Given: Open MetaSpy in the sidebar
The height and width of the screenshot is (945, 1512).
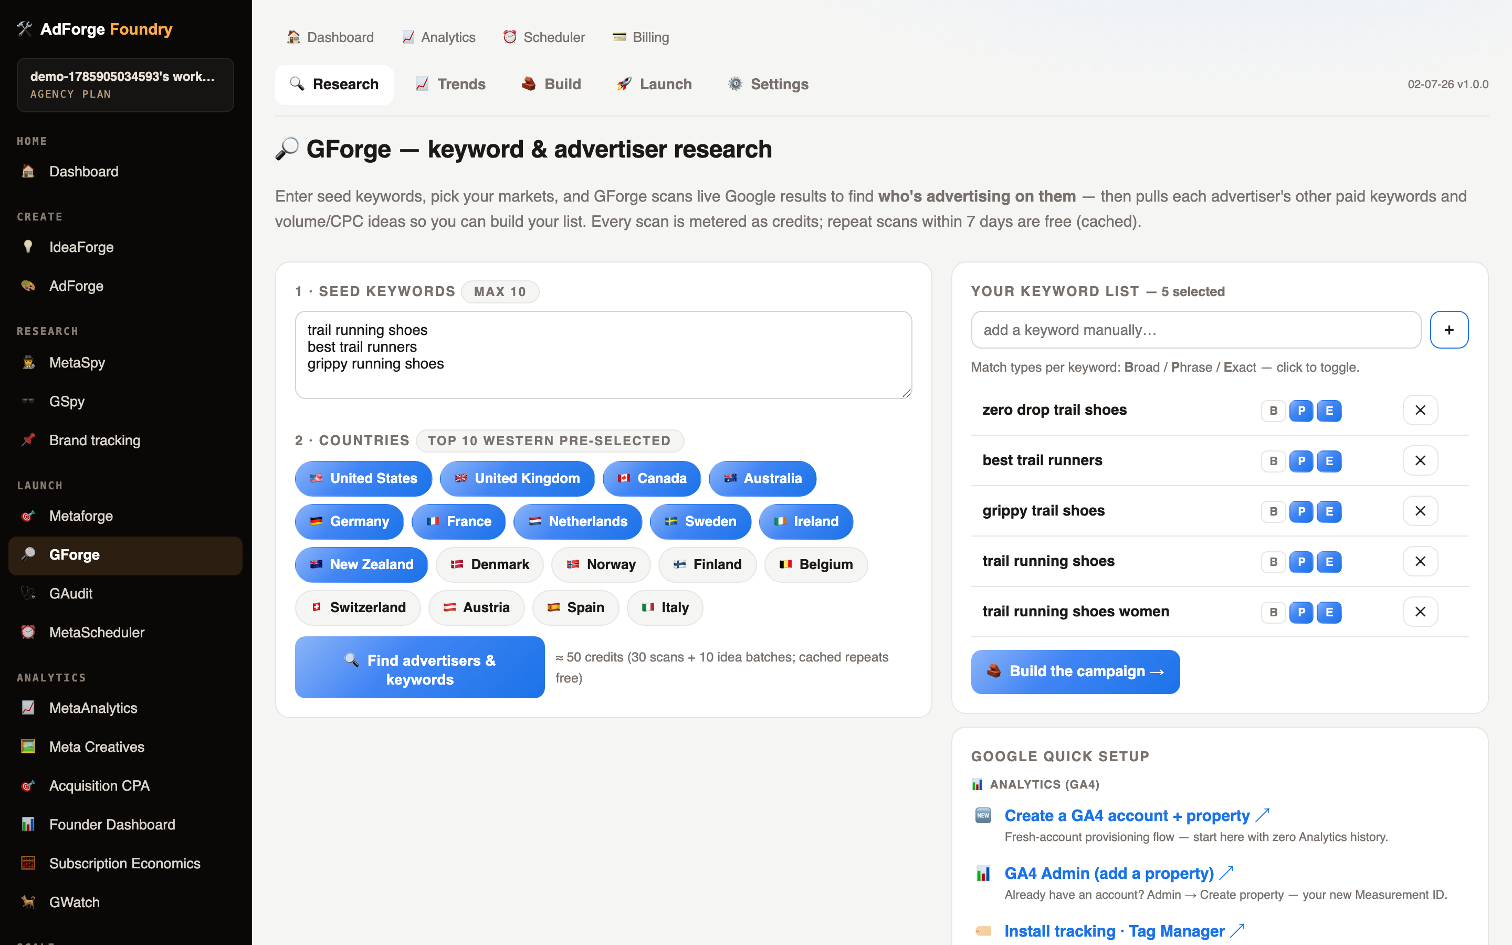Looking at the screenshot, I should coord(125,362).
